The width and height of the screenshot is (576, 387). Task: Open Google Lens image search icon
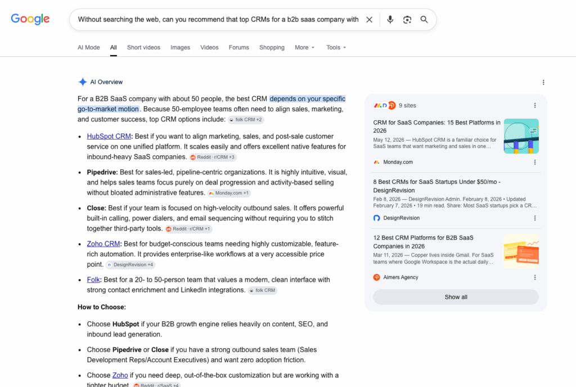(x=407, y=20)
